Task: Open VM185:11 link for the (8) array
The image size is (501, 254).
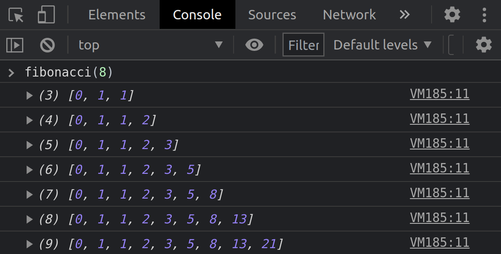Action: coord(440,218)
